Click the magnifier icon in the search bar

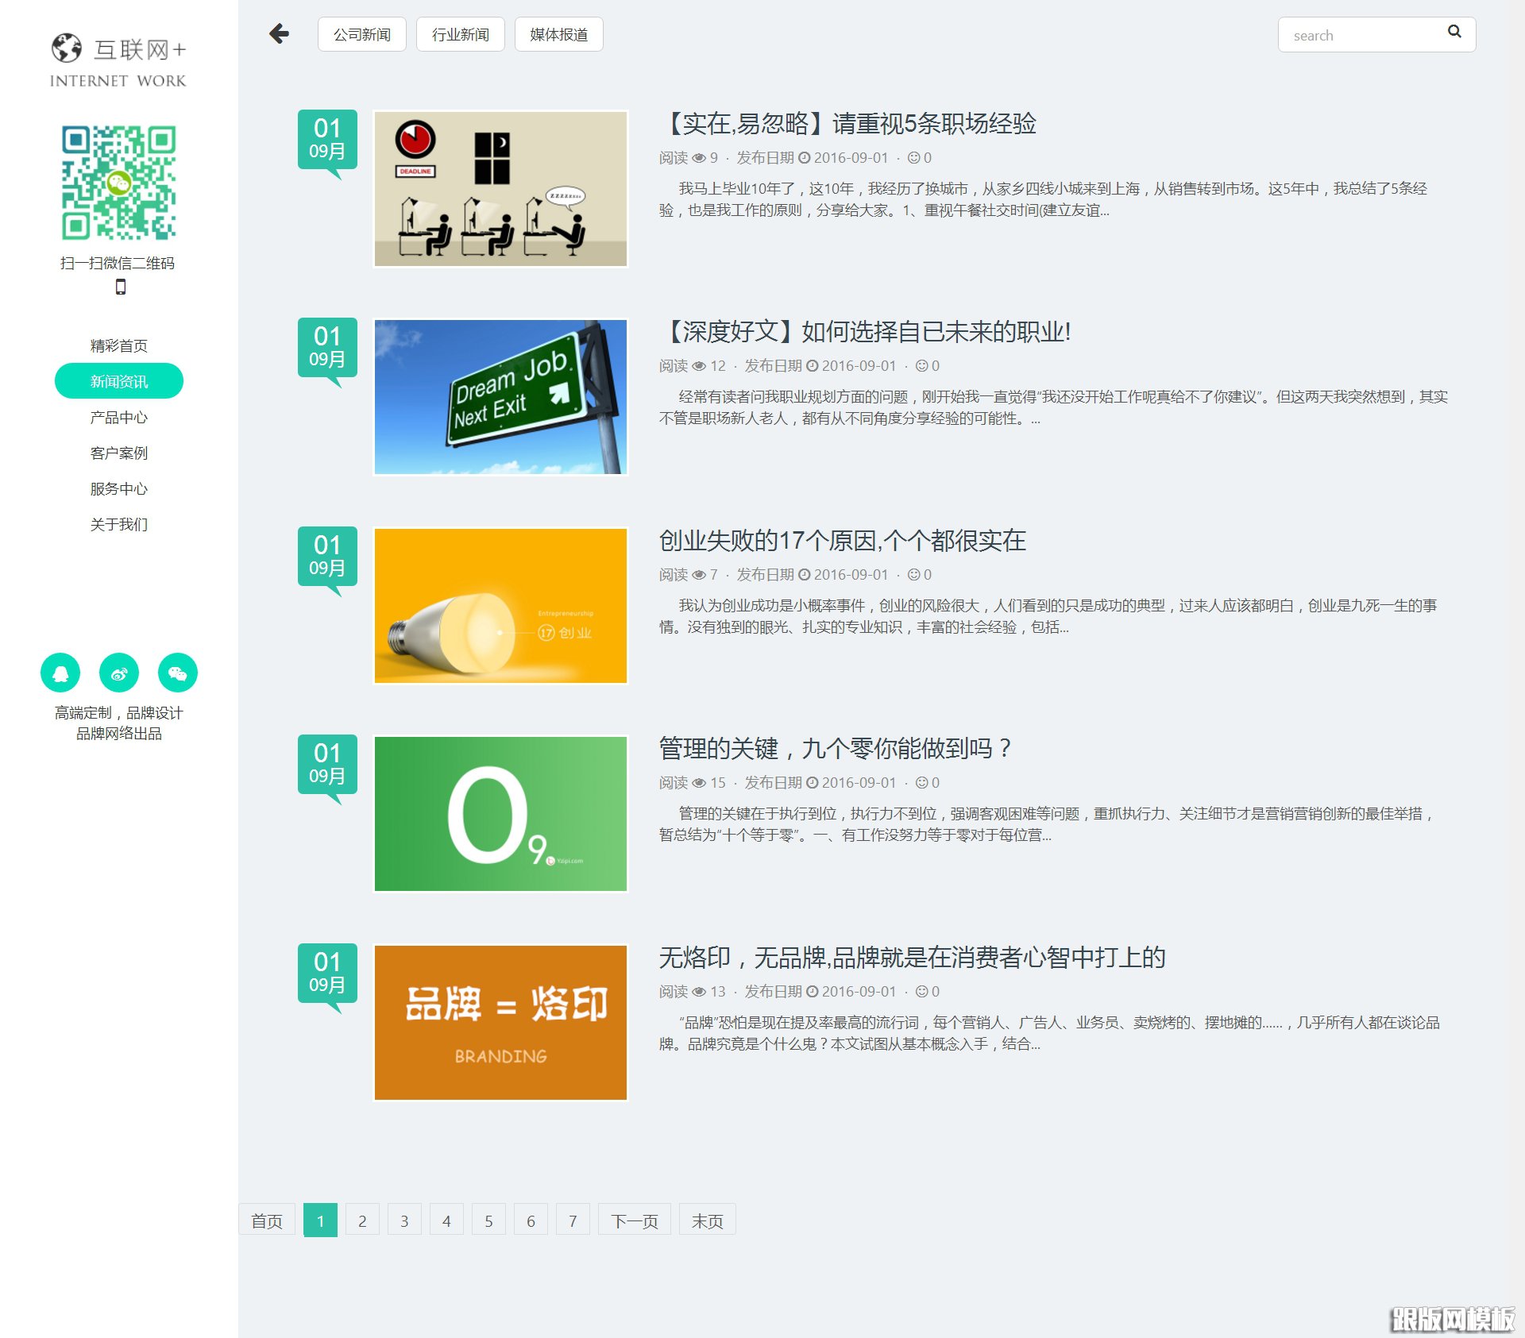(x=1454, y=33)
